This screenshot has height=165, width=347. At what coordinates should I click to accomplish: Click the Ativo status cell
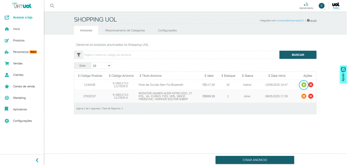point(247,96)
